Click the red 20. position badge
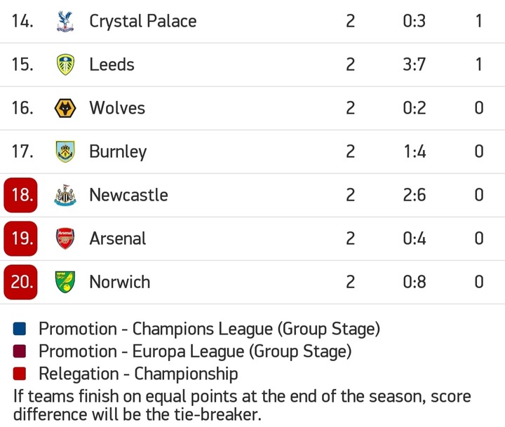 tap(20, 282)
